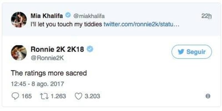This screenshot has height=111, width=222.
Task: Like the tweet with the heart icon
Action: [x=79, y=96]
